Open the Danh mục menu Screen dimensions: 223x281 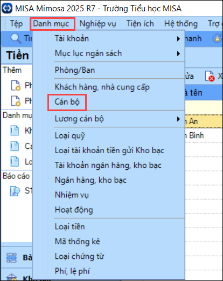pos(52,24)
